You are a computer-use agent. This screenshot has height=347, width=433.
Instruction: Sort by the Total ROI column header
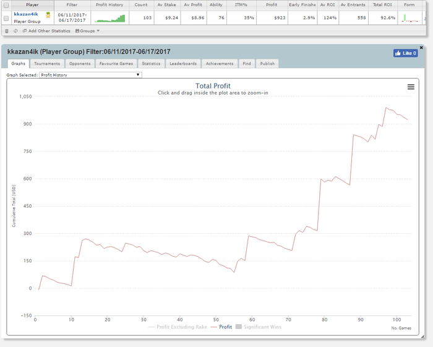[x=382, y=5]
